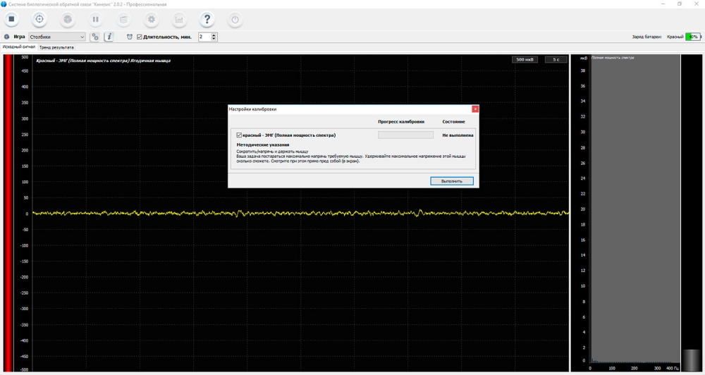Open help with the question mark icon
Viewport: 705px width, 375px height.
coord(207,19)
